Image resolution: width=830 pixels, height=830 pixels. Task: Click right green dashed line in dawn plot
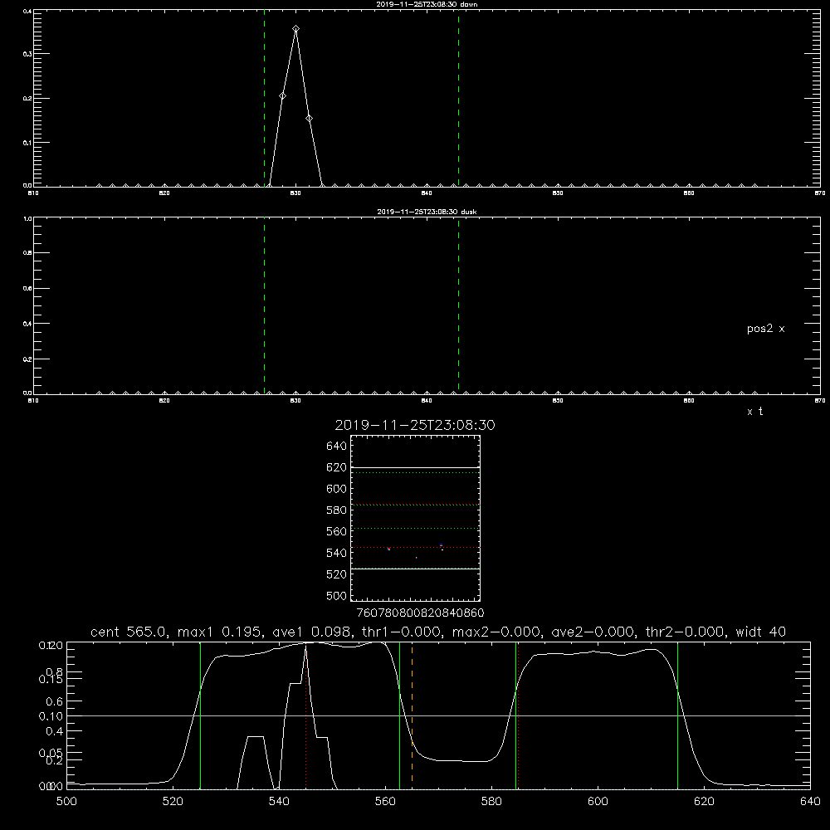458,98
